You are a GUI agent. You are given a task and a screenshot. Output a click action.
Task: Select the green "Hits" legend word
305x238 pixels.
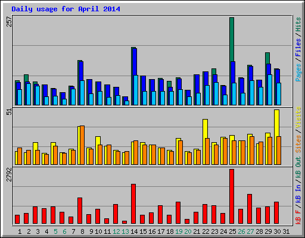coord(298,24)
